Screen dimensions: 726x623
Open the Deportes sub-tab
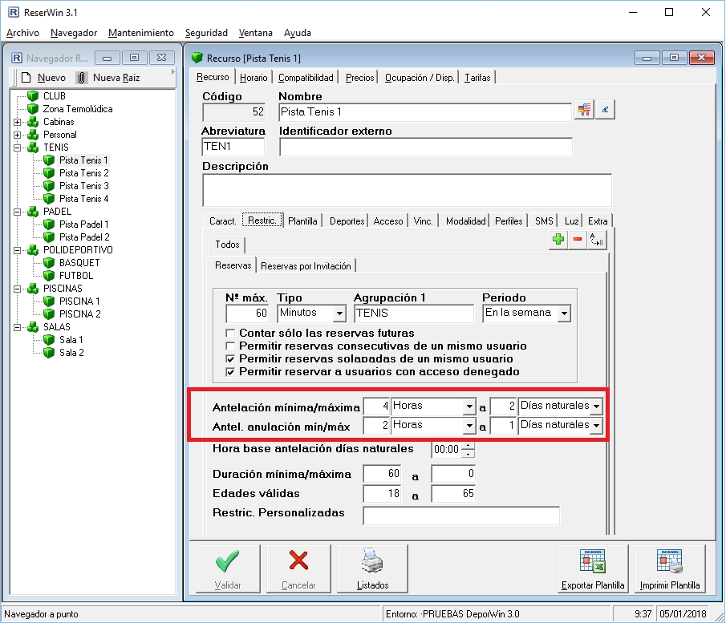347,221
